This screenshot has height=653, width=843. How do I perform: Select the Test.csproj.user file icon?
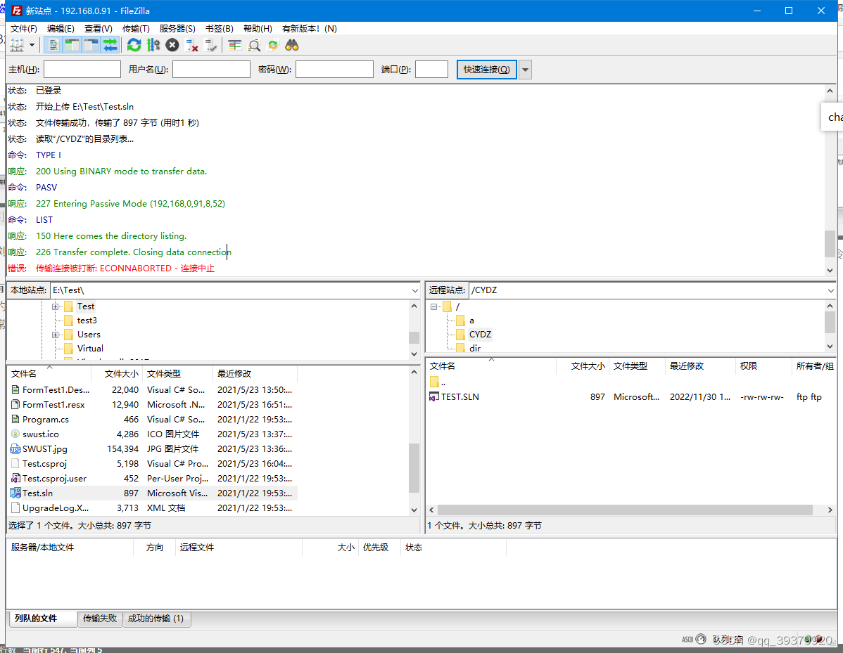click(15, 479)
